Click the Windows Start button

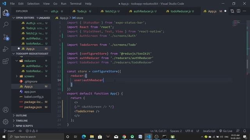pos(4,136)
